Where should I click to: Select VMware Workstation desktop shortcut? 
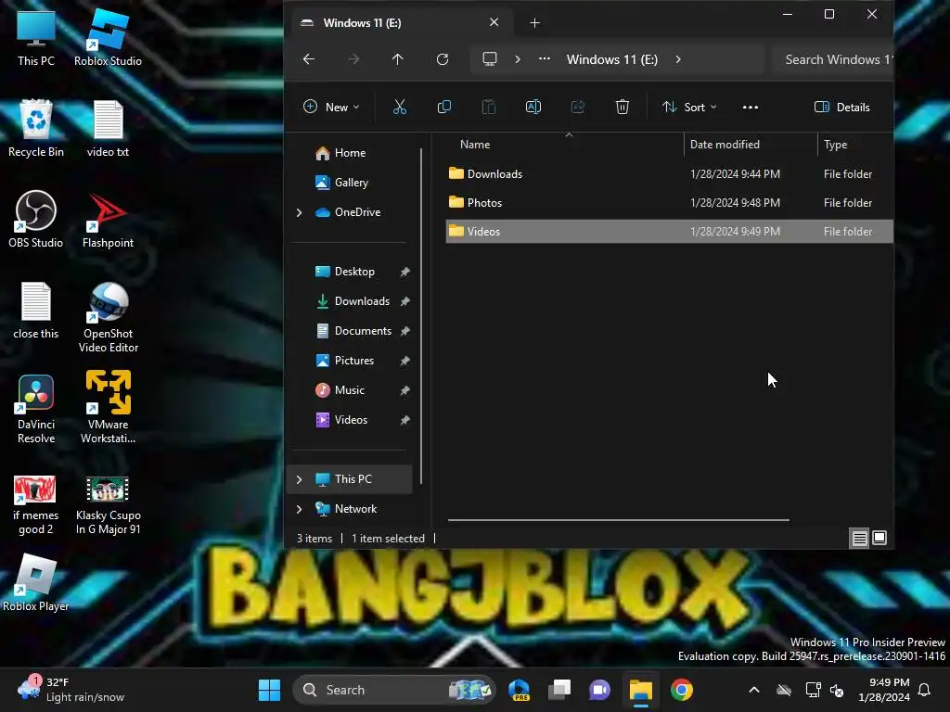click(x=108, y=408)
